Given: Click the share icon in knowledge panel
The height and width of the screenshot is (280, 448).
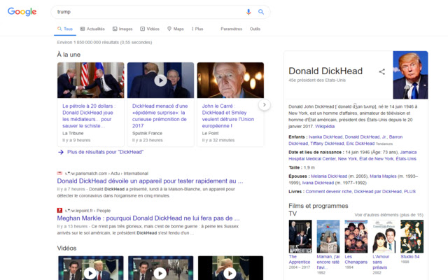Looking at the screenshot, I should 381,71.
